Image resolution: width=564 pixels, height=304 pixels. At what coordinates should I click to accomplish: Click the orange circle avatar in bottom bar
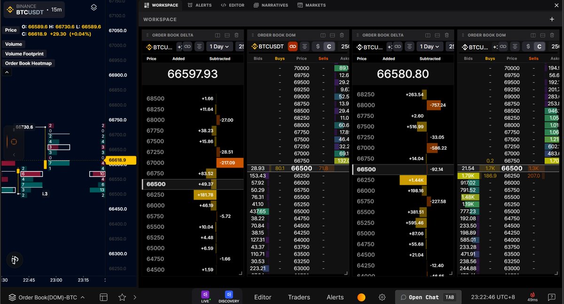click(361, 297)
